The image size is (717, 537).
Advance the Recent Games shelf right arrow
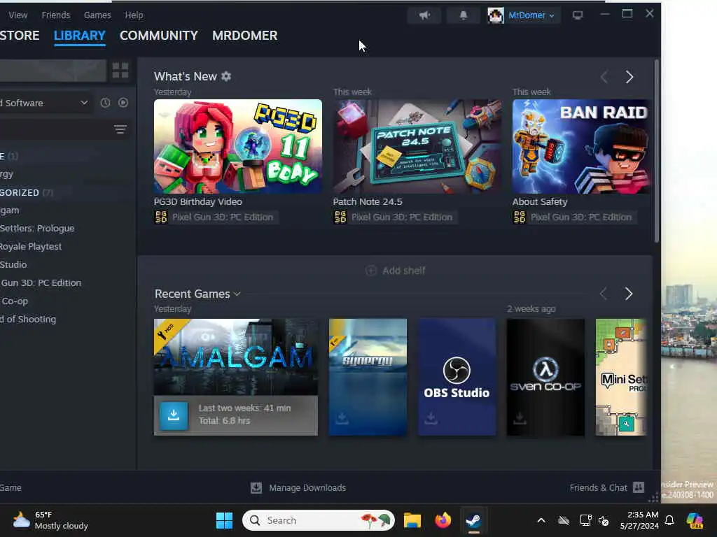629,294
